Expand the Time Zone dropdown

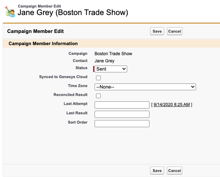[x=145, y=87]
